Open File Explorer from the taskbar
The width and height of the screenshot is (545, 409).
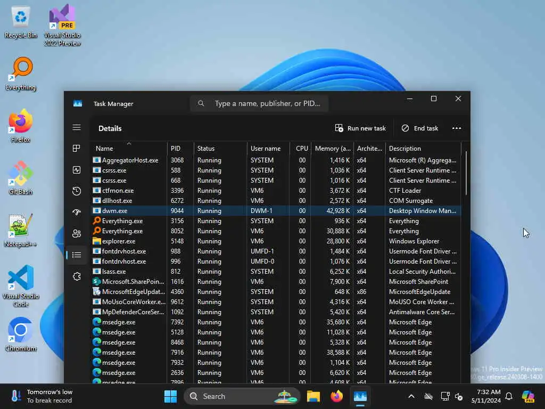click(x=313, y=396)
